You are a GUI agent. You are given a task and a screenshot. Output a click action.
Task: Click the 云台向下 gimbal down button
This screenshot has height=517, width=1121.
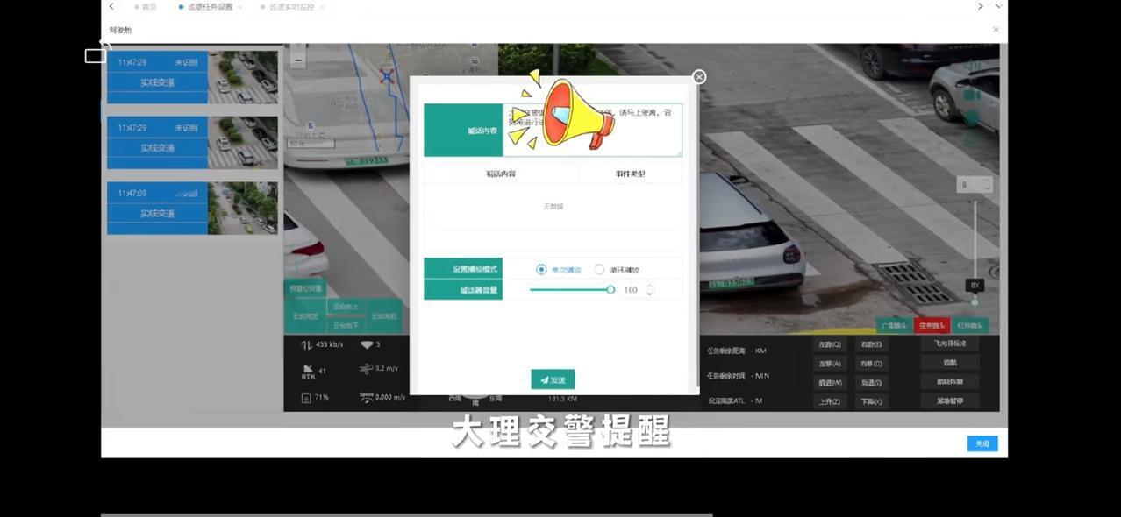346,325
